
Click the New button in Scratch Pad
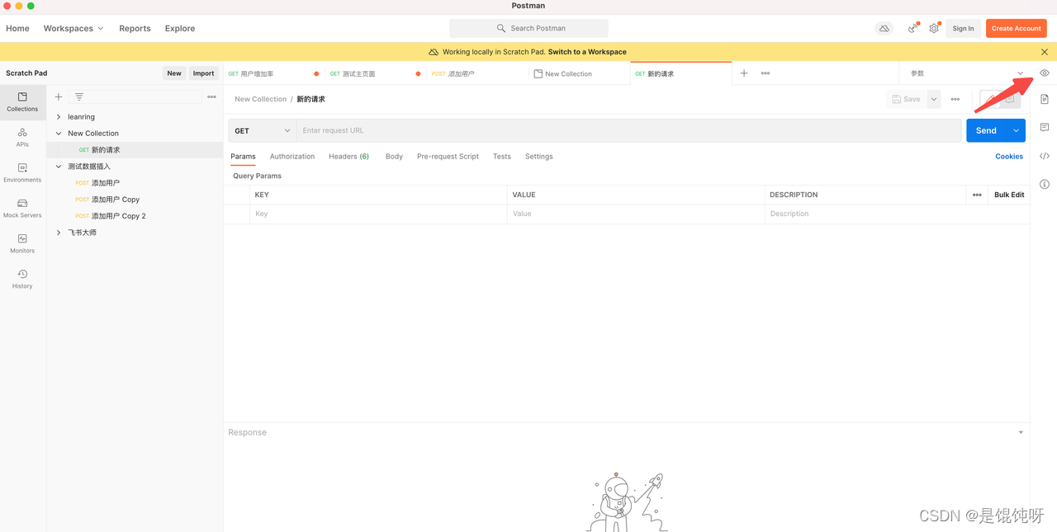[x=174, y=73]
